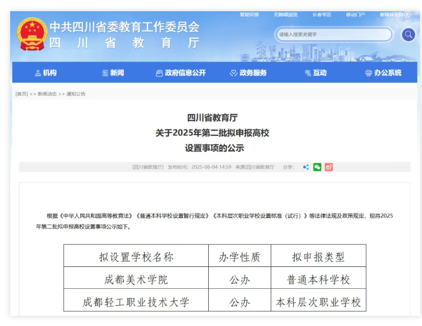The width and height of the screenshot is (422, 326).
Task: Click the 政务服务 heart icon
Action: (x=234, y=73)
